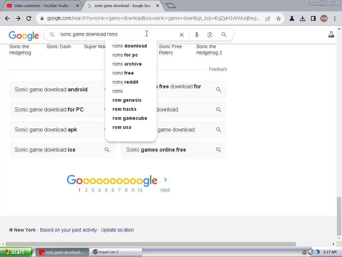342x257 pixels.
Task: Choose suggestion 'roms download'
Action: (130, 46)
